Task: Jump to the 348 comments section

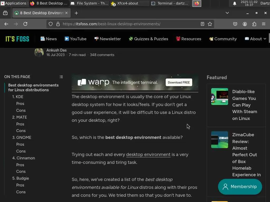Action: (102, 55)
